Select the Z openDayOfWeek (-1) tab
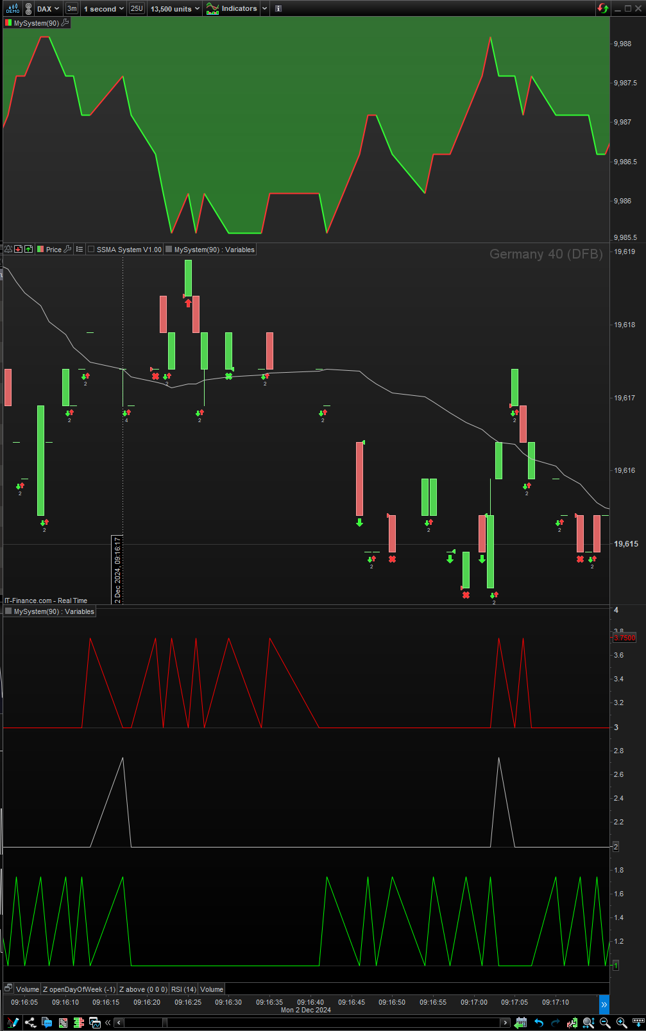 point(79,989)
